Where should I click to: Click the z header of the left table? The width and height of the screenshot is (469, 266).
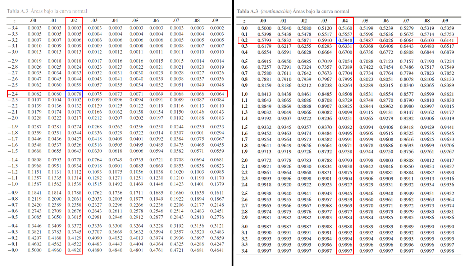pos(14,21)
